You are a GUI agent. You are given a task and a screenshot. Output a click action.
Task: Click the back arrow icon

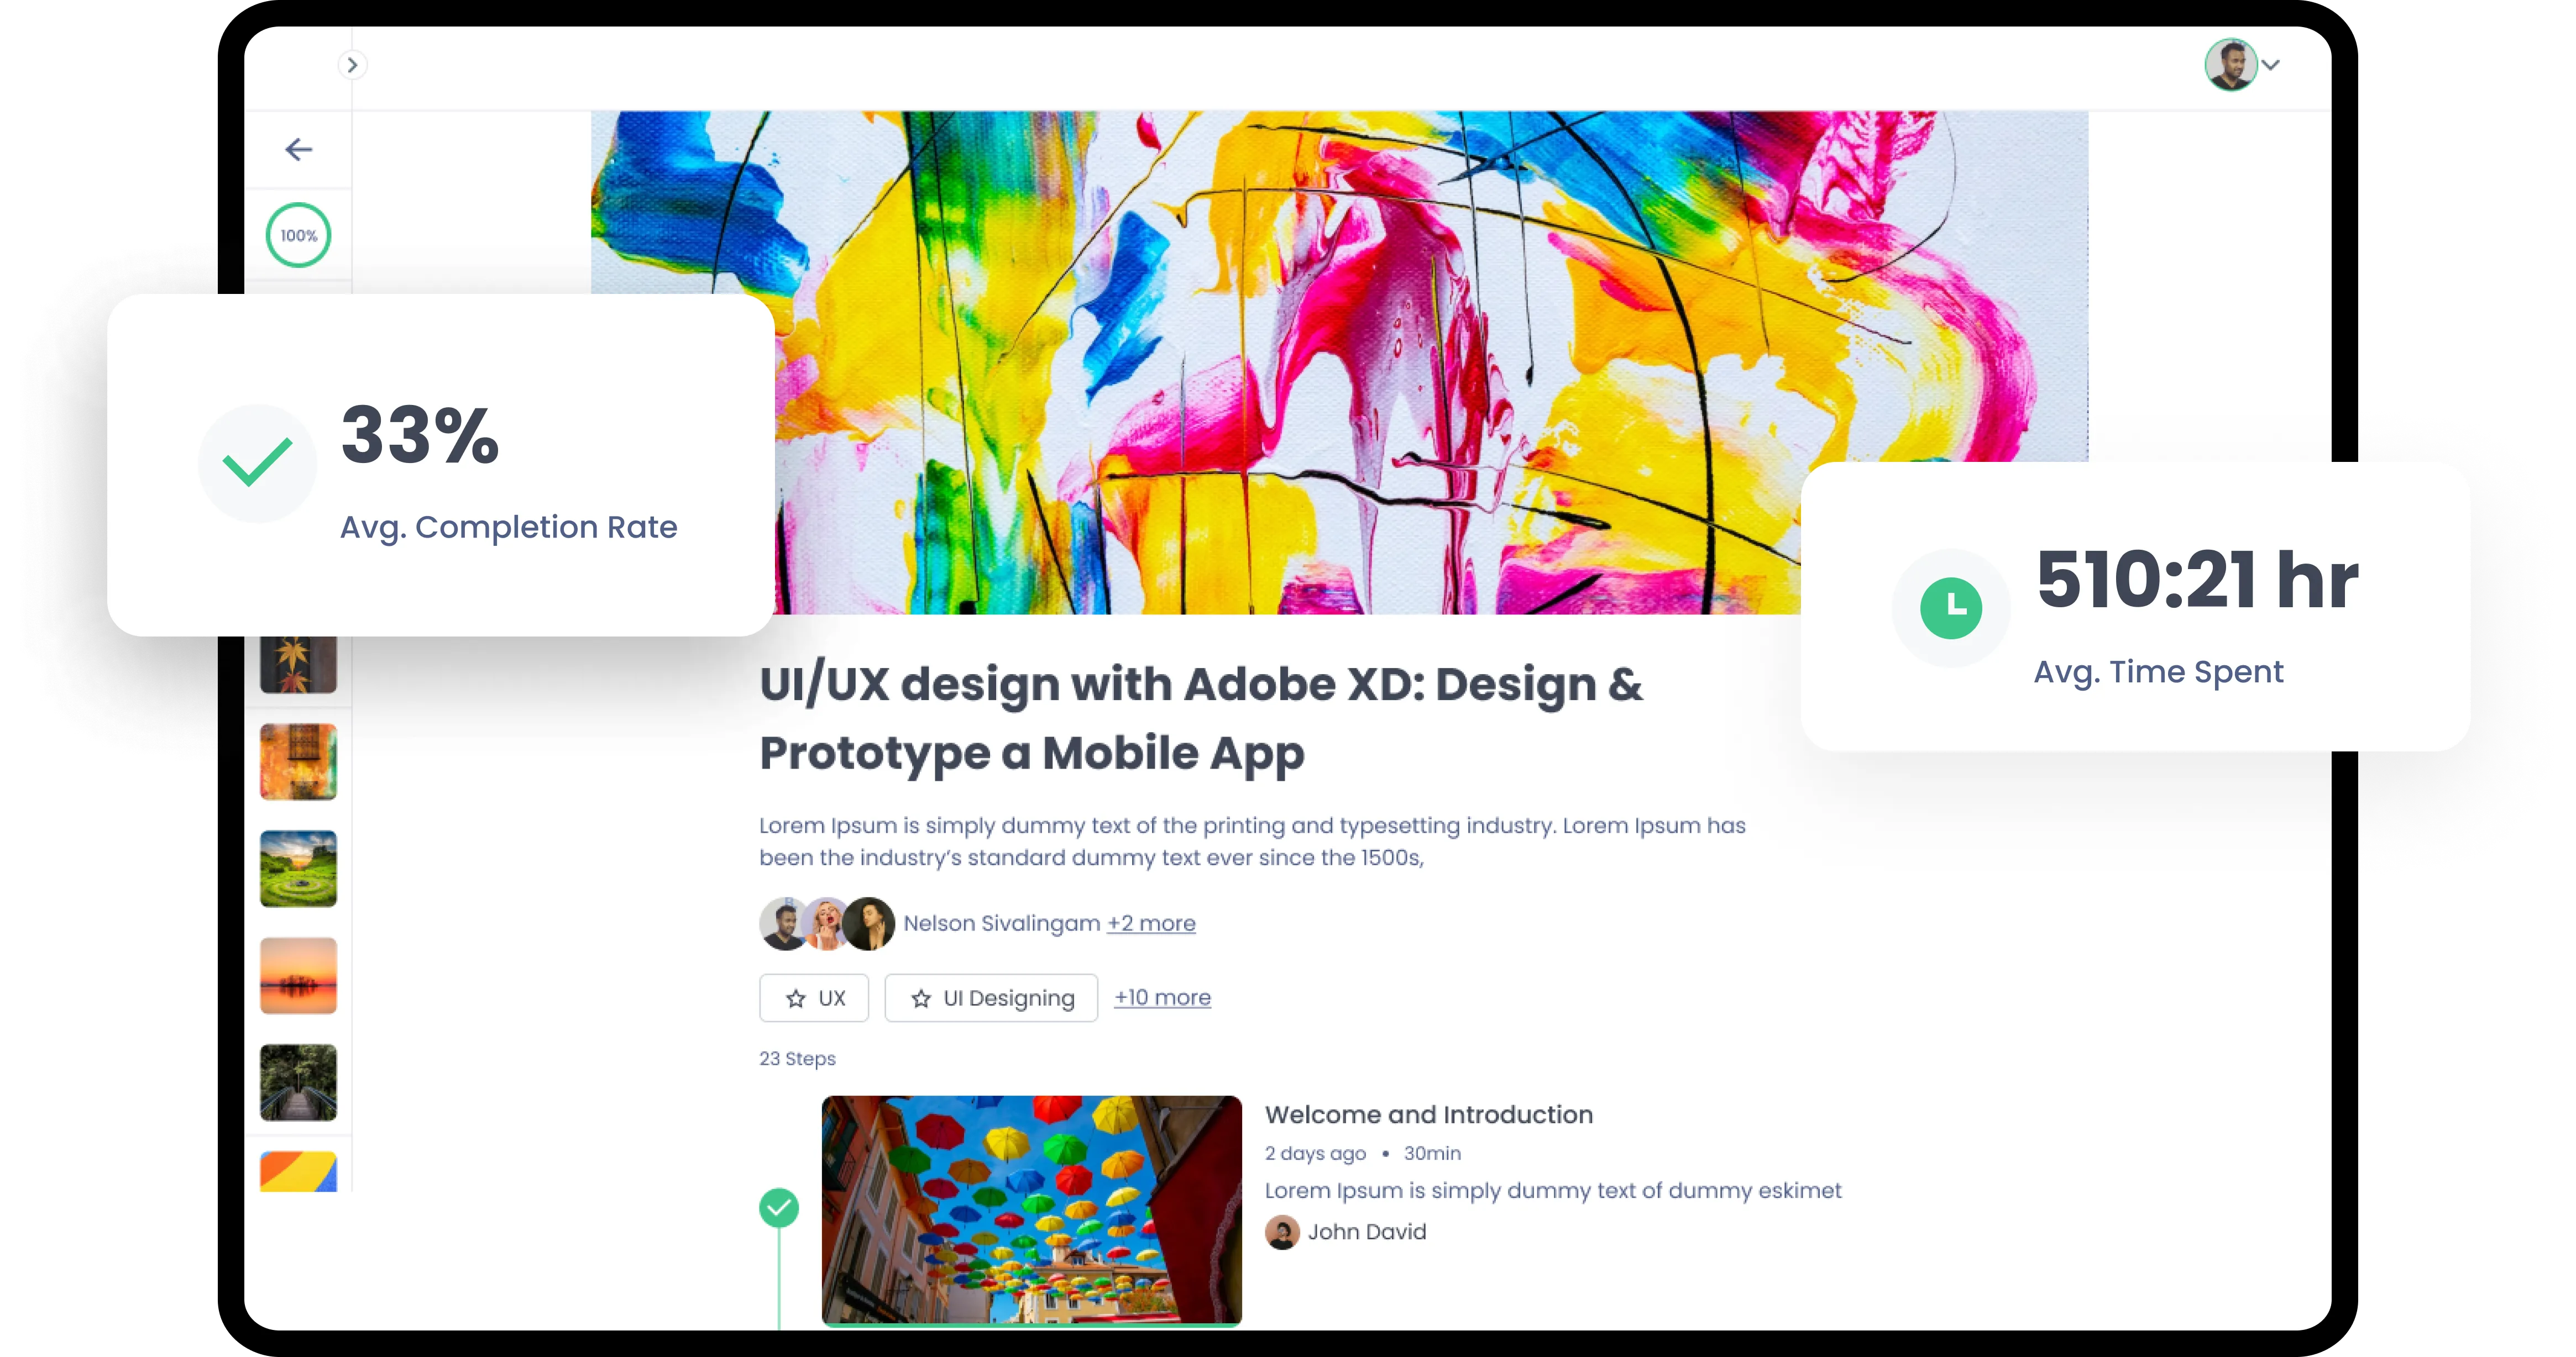tap(298, 150)
